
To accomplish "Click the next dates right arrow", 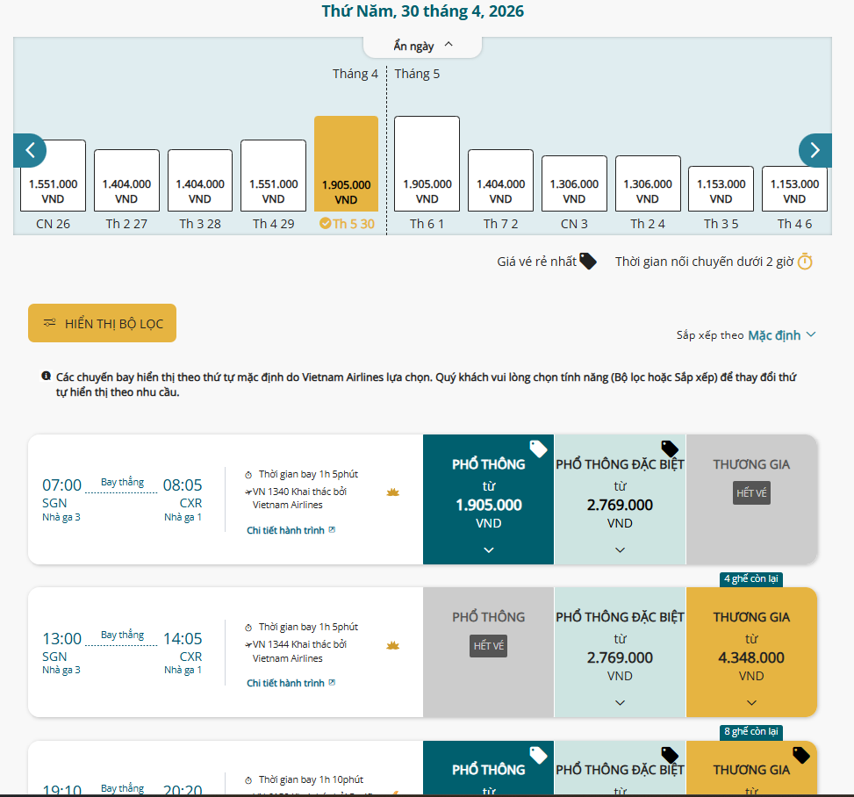I will (x=815, y=150).
